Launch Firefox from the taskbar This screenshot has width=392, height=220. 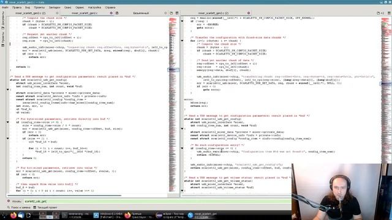(13, 215)
